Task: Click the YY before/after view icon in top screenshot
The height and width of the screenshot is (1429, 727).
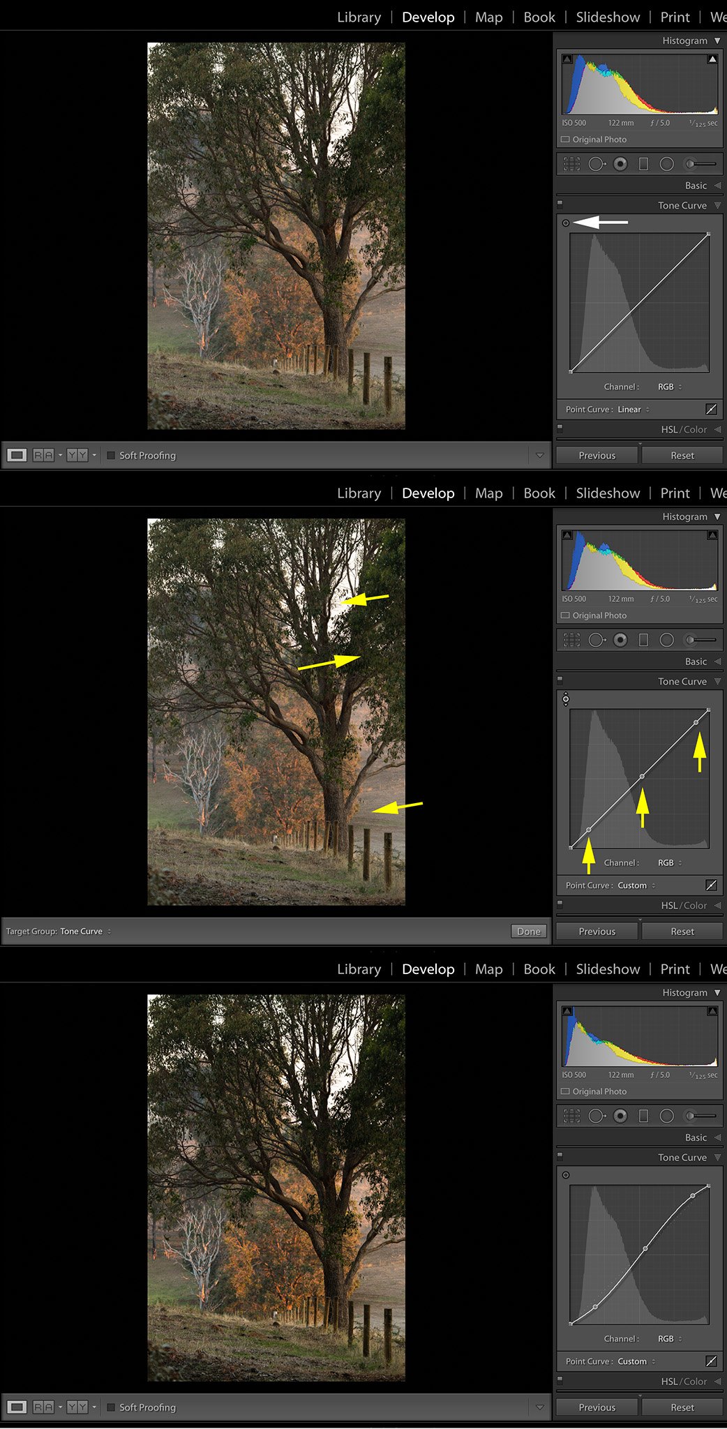Action: pyautogui.click(x=77, y=455)
